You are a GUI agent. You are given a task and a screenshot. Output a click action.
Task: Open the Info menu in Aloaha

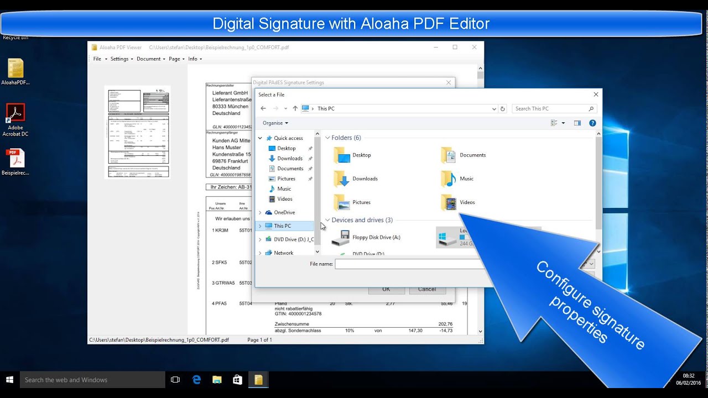pos(195,59)
